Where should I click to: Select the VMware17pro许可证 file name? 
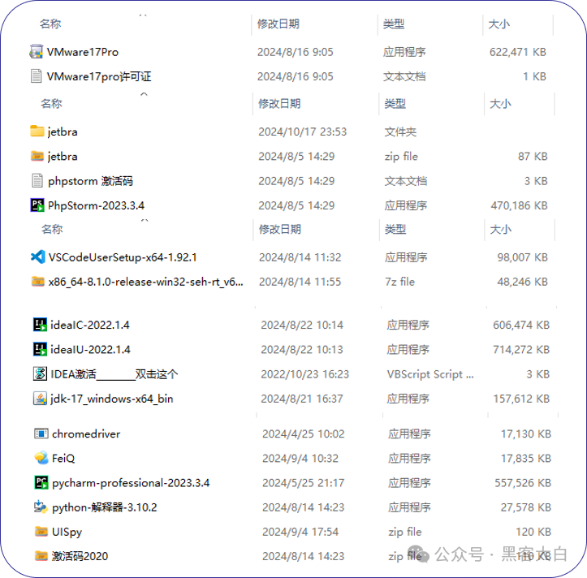[99, 76]
